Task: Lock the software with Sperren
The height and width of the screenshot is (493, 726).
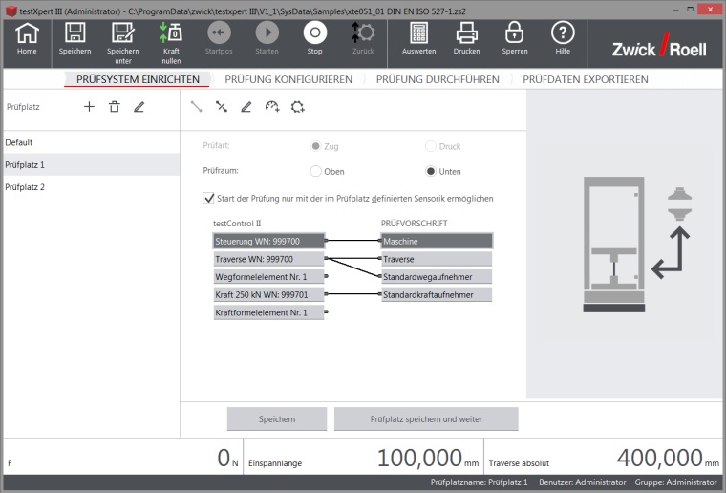Action: point(514,35)
